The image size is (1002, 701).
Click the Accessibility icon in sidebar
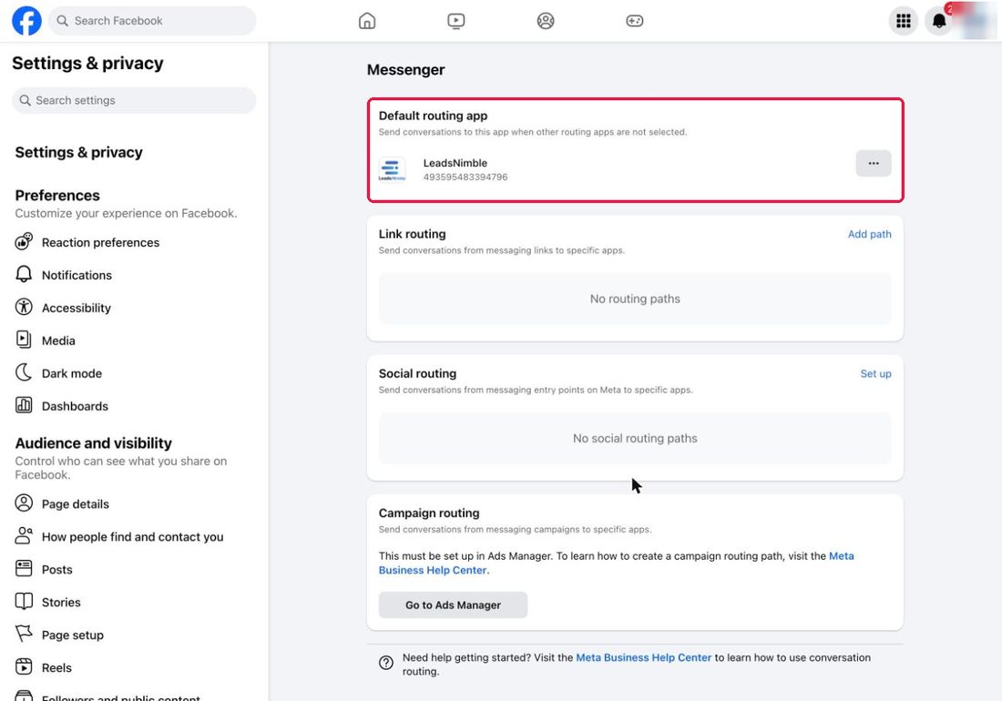click(24, 307)
